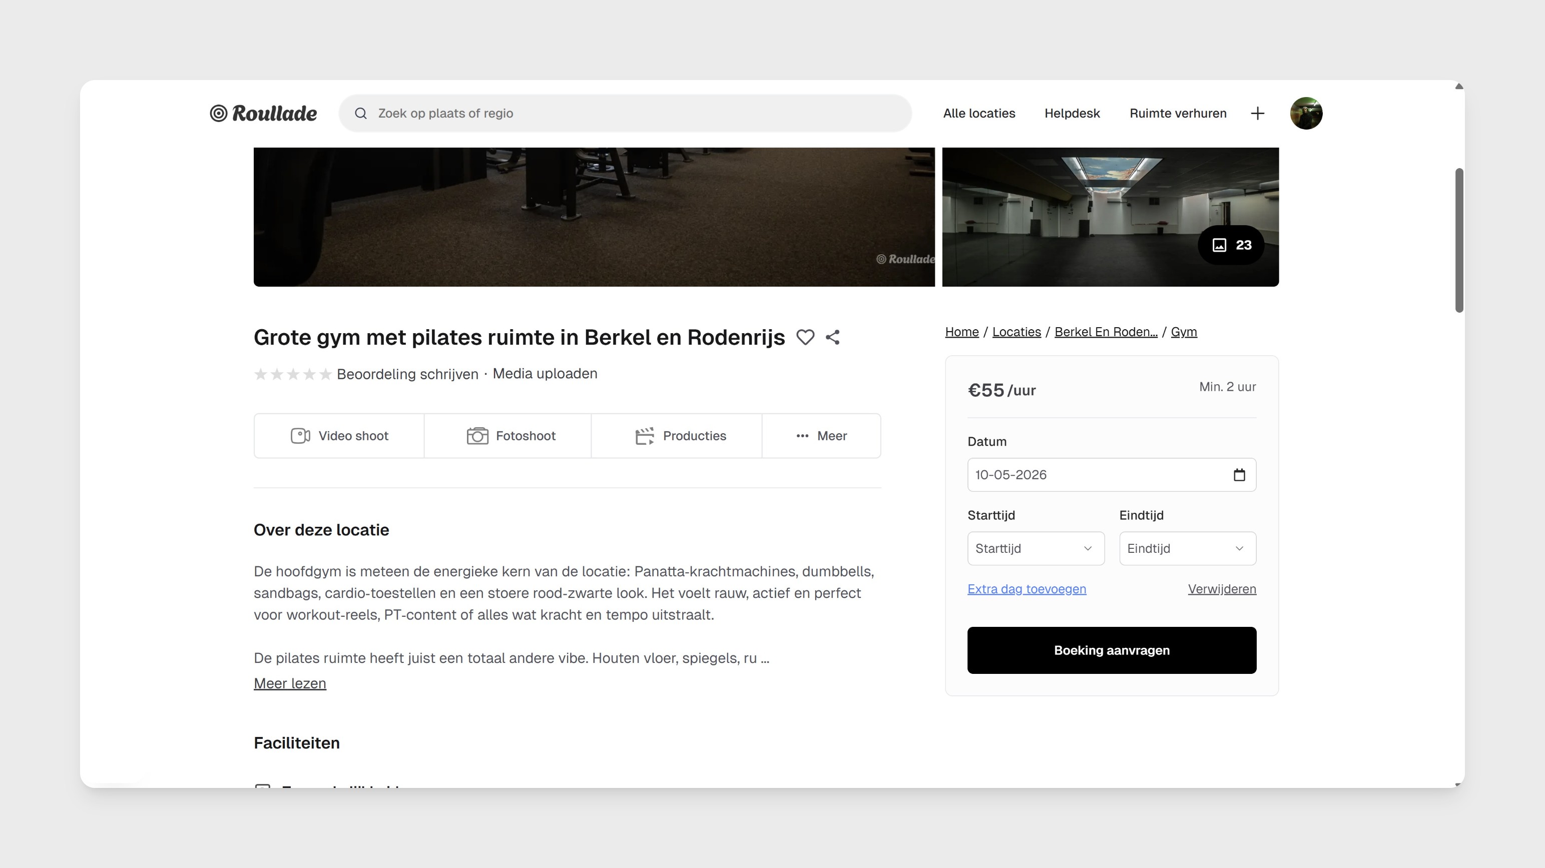
Task: Select the Fotoshoot tab
Action: click(x=508, y=436)
